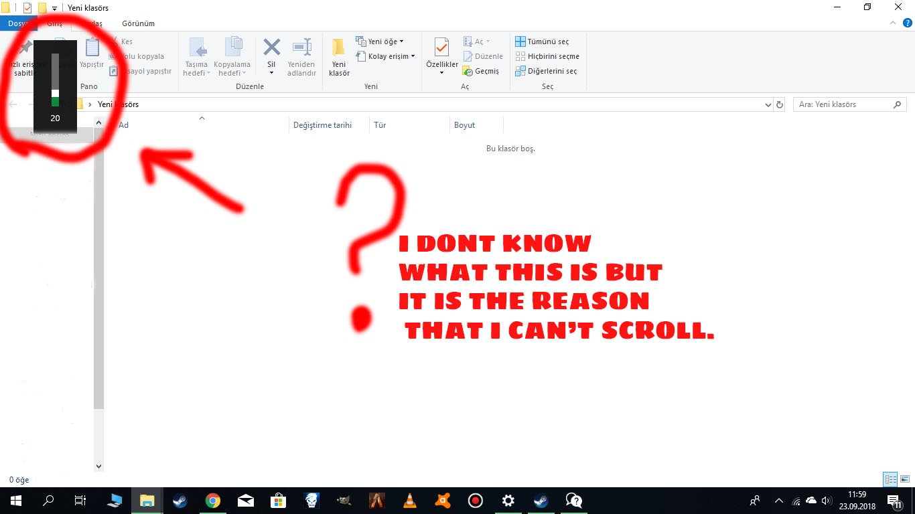This screenshot has width=915, height=514.
Task: Open the first Steam icon on taskbar
Action: coord(180,501)
